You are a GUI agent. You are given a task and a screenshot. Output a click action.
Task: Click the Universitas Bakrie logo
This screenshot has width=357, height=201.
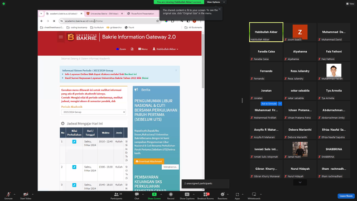[82, 37]
